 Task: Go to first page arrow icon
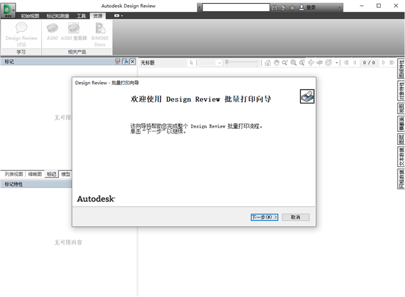pos(346,62)
